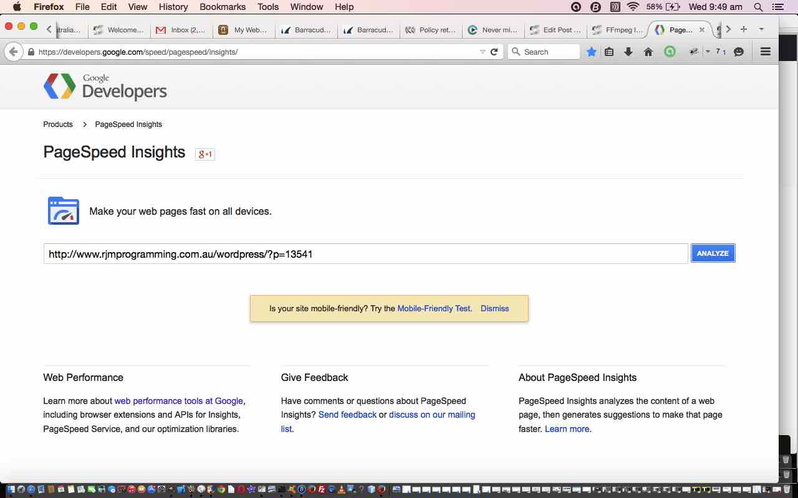Screen dimensions: 798x498
Task: Open Firefox downloads arrow icon
Action: point(628,52)
